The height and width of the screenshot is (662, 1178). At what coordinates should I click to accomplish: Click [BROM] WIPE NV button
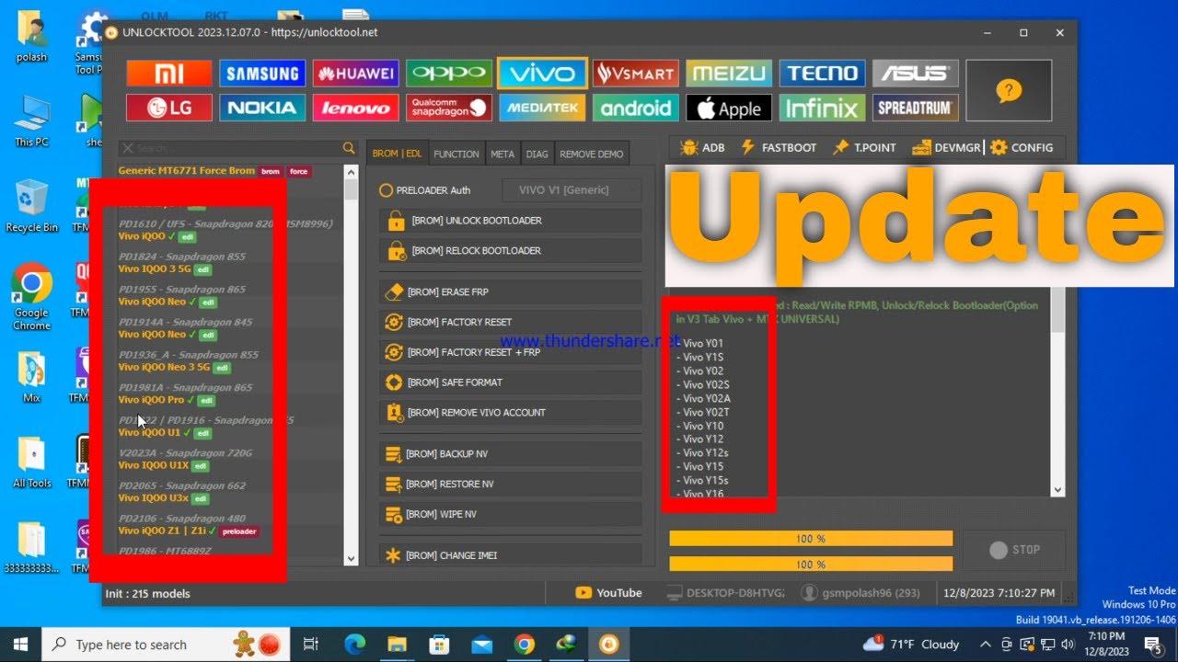click(511, 514)
